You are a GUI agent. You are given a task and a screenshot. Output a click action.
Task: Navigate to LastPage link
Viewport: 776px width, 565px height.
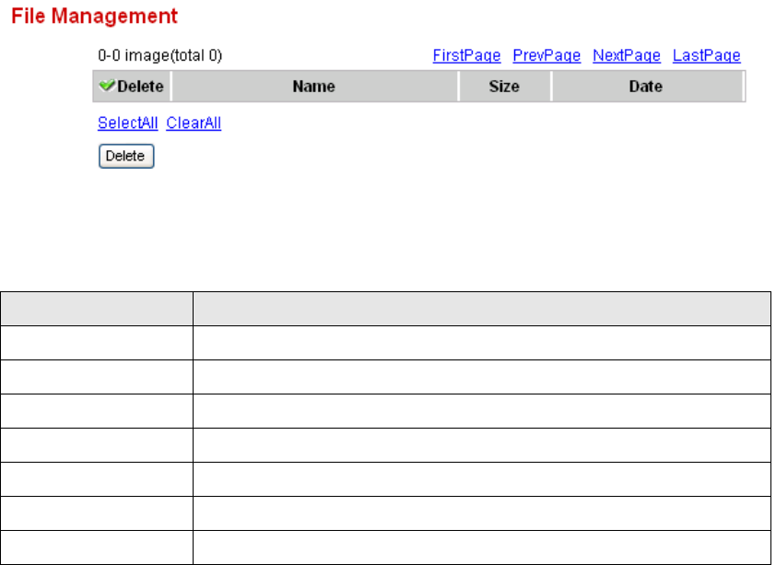(x=706, y=55)
